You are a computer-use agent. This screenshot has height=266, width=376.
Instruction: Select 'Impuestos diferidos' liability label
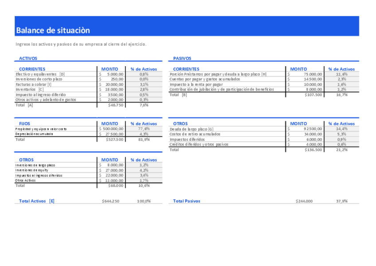point(187,139)
